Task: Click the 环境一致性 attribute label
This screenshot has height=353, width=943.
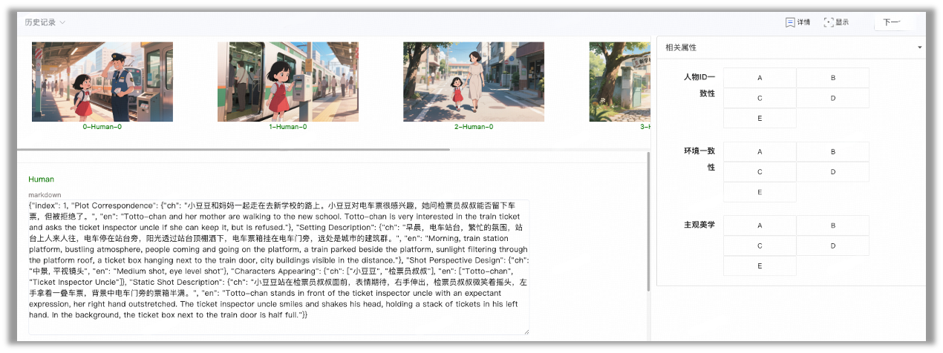Action: coord(699,159)
